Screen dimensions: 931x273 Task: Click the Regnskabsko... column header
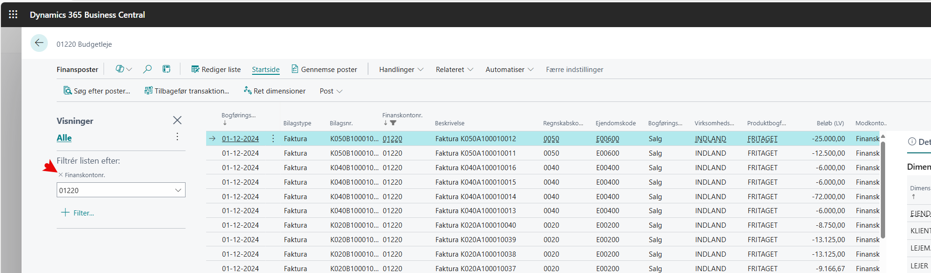[563, 123]
